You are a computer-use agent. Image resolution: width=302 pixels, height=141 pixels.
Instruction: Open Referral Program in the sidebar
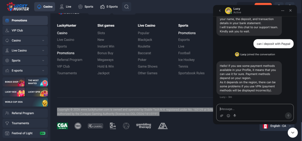click(25, 113)
